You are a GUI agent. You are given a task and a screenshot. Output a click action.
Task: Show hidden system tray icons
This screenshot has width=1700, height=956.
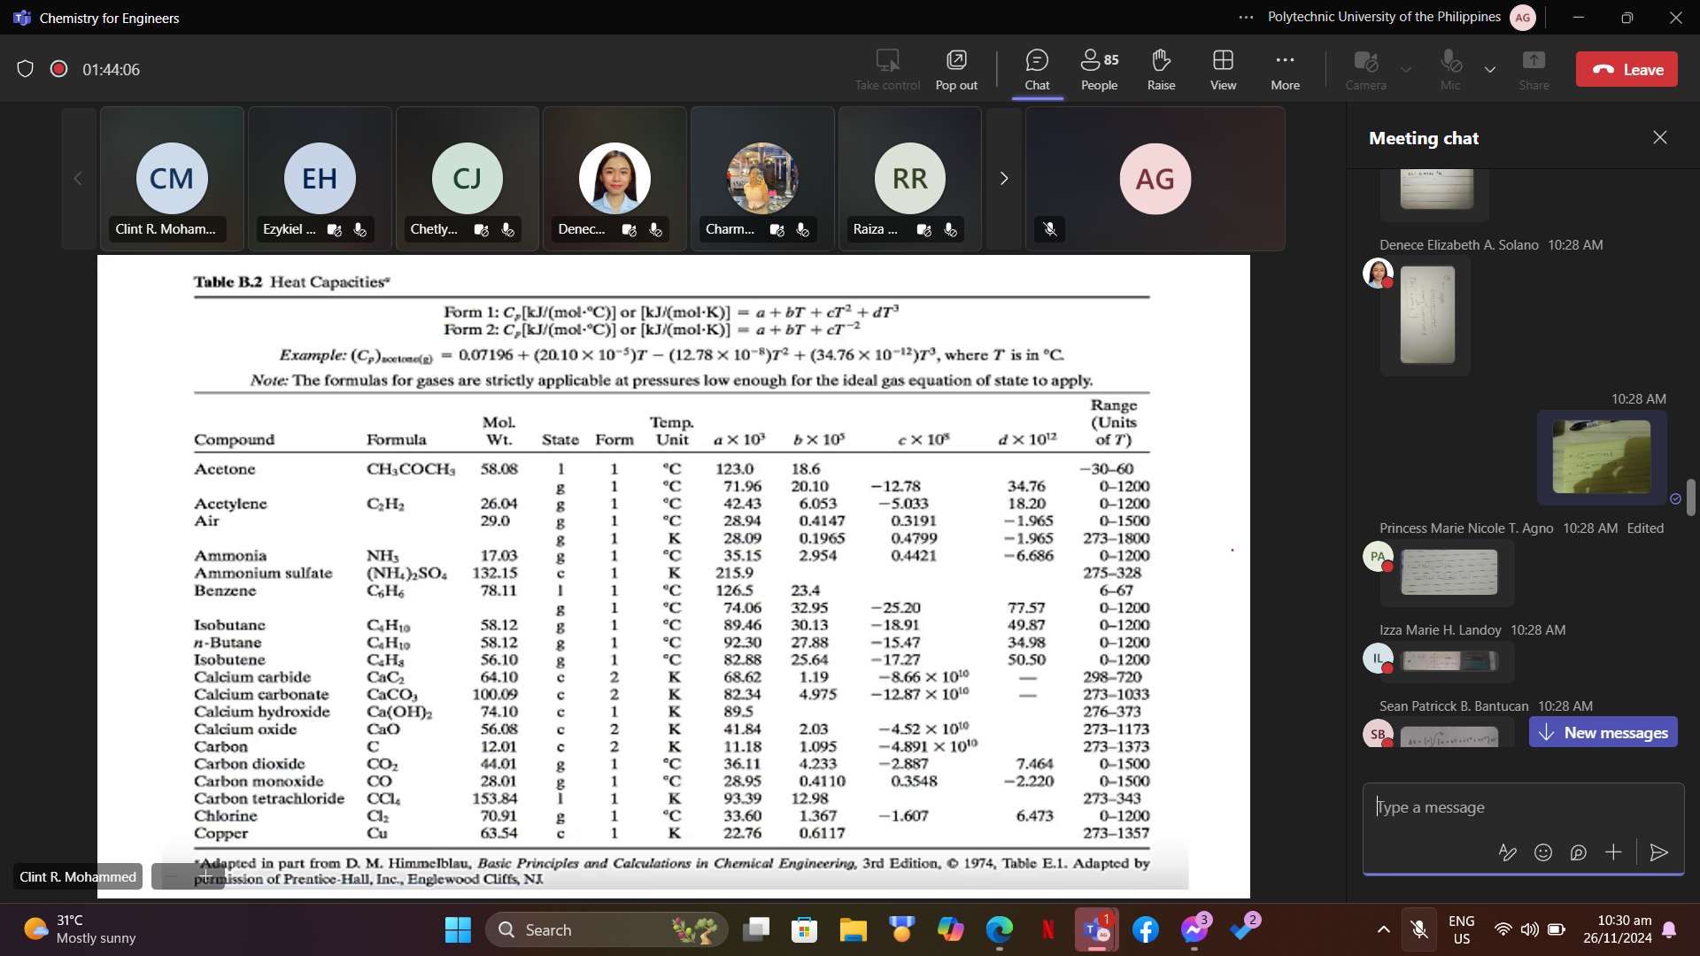[x=1383, y=929]
